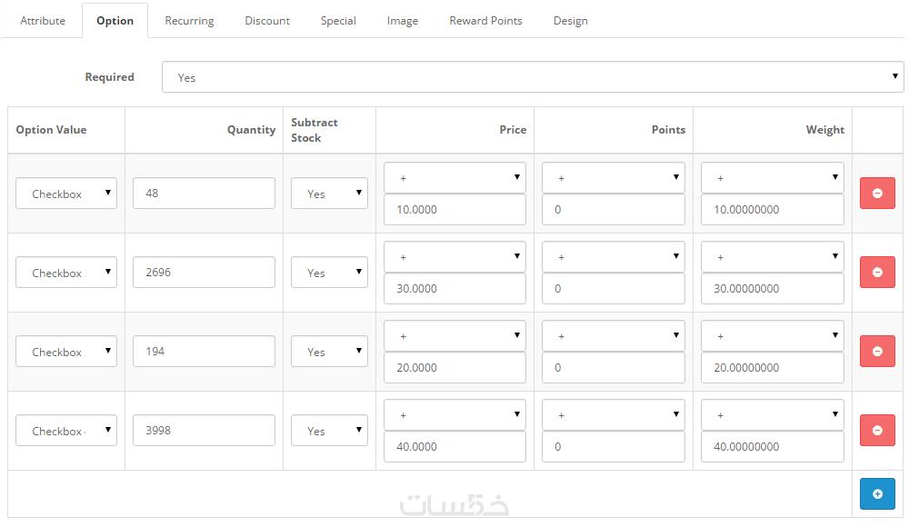Go to the Discount tab
Image resolution: width=909 pixels, height=527 pixels.
267,21
